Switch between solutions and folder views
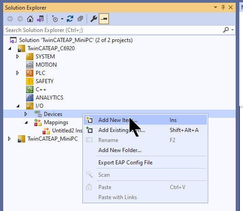 pos(40,19)
